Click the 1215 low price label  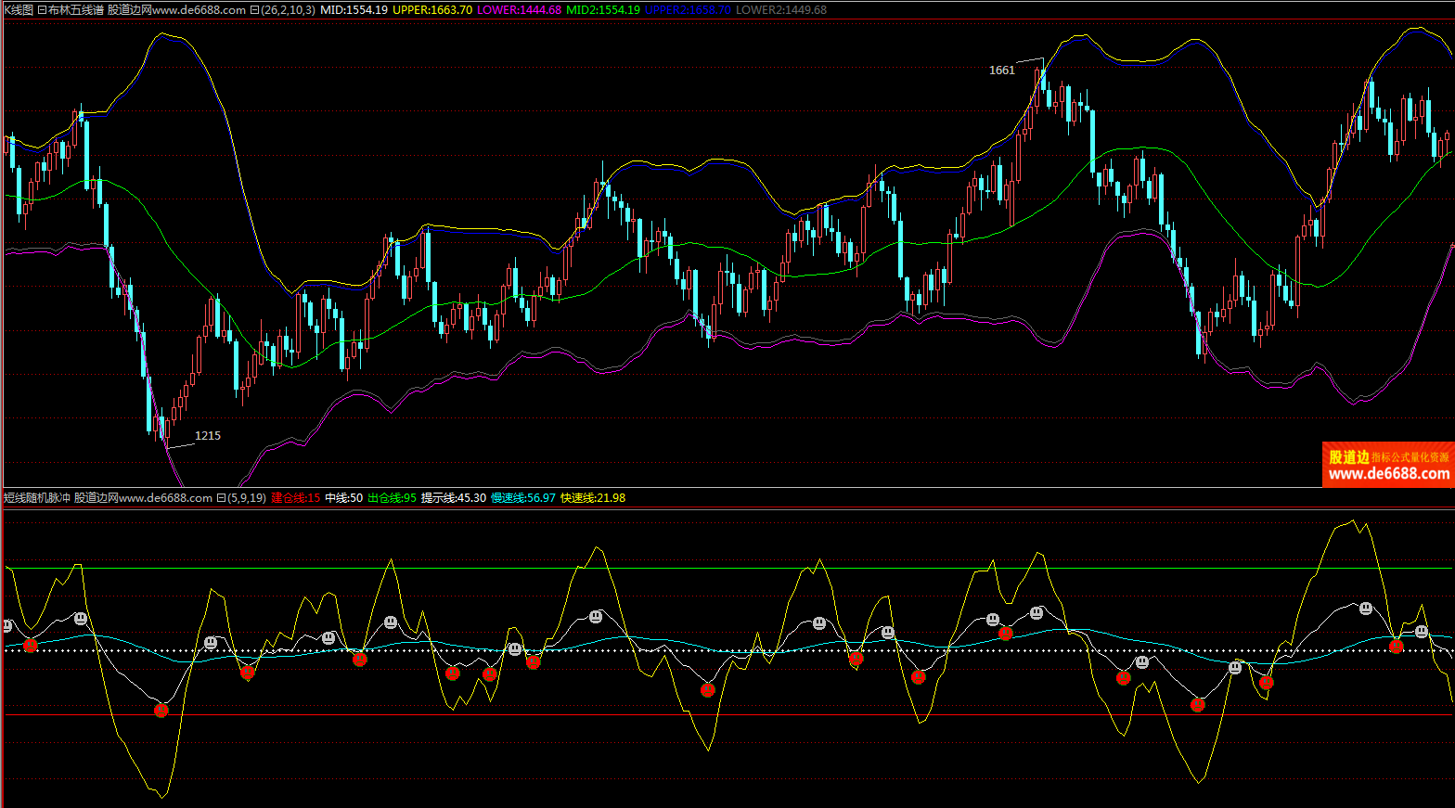click(207, 436)
